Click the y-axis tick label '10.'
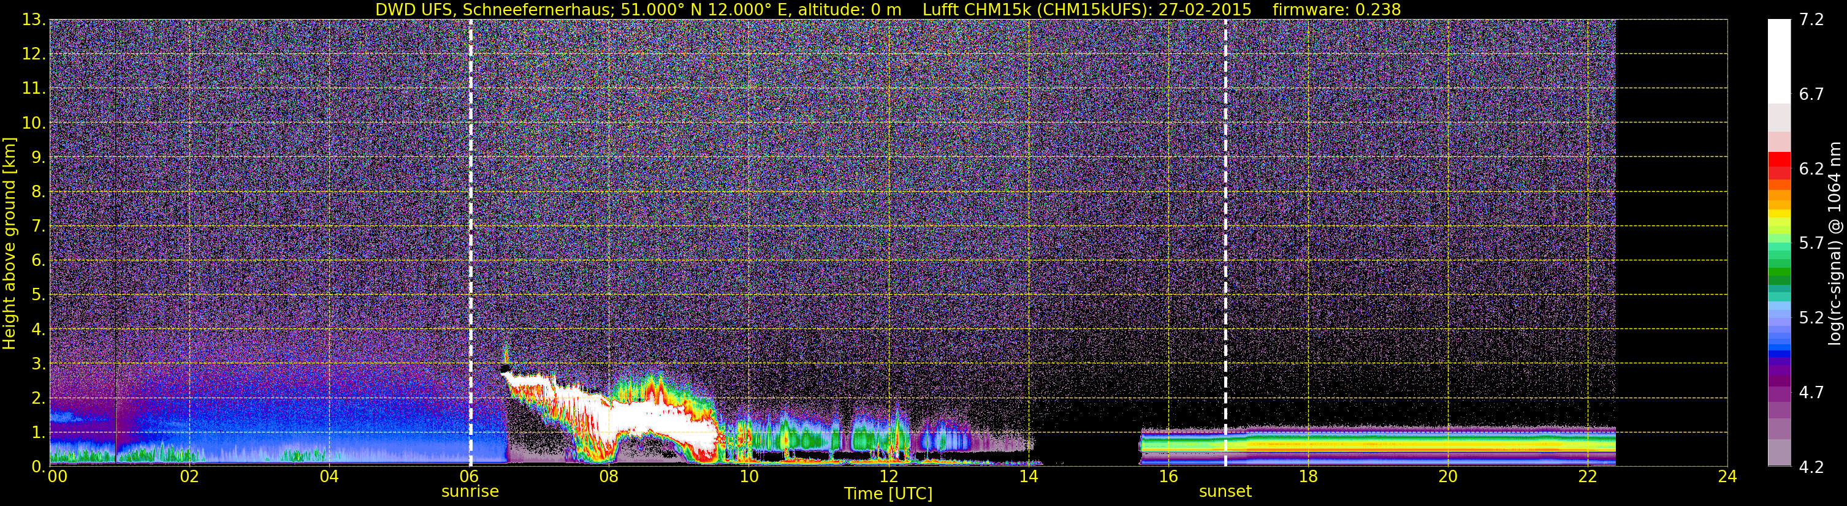The image size is (1847, 506). pos(34,123)
